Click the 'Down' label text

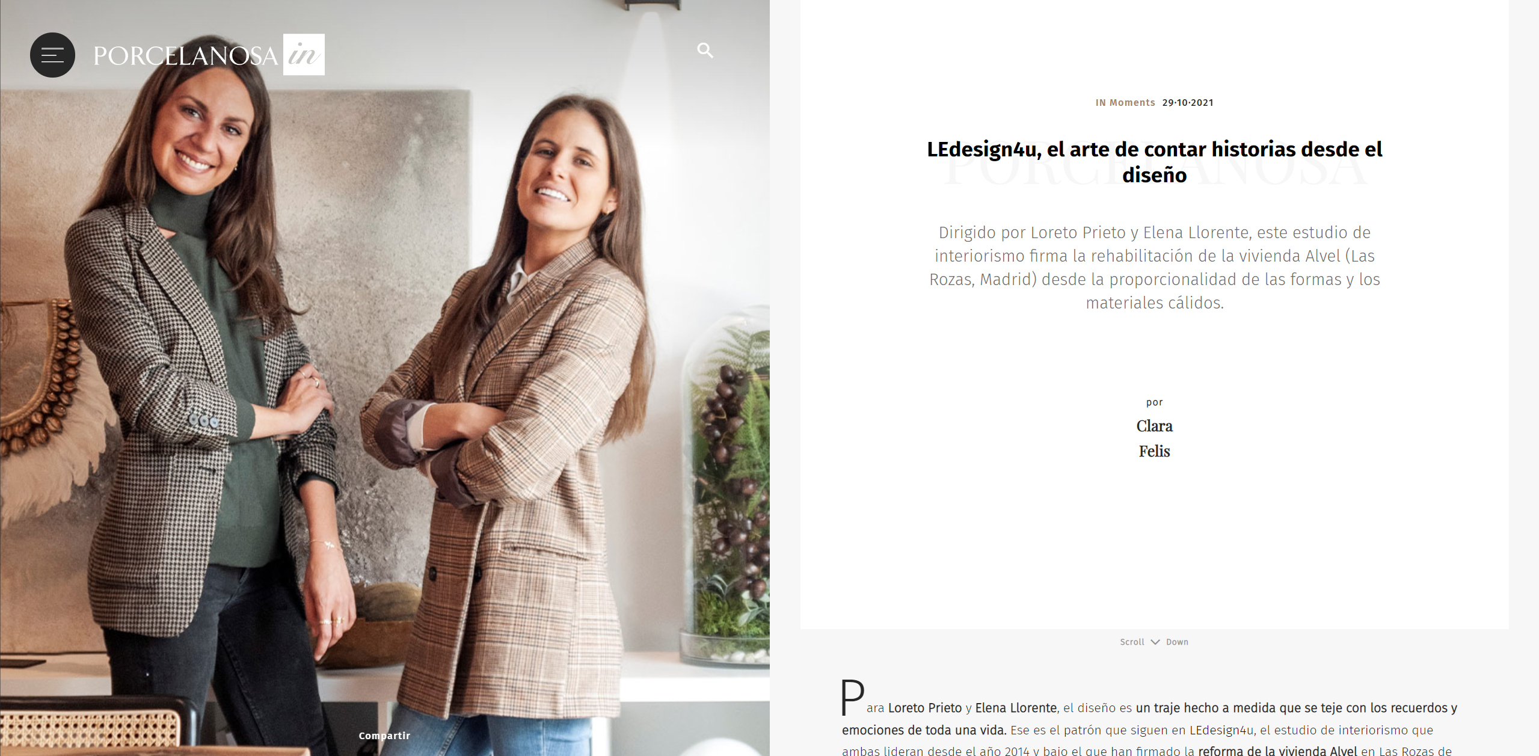click(x=1177, y=642)
